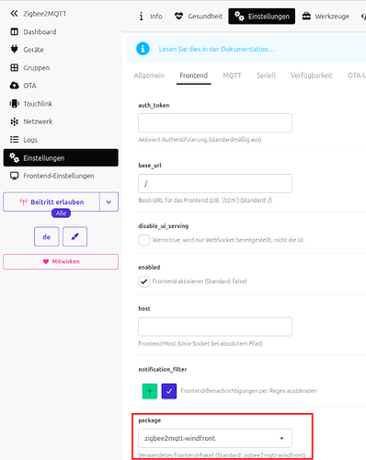The height and width of the screenshot is (460, 366).
Task: Click the OTA cloud icon
Action: click(x=14, y=86)
